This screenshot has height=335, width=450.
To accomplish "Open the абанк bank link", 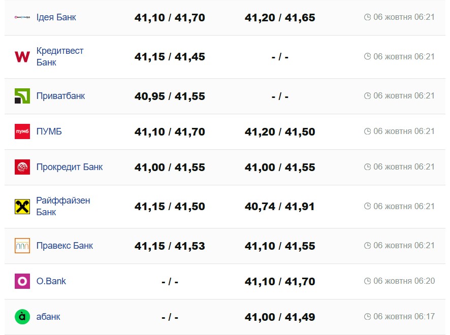I will 48,317.
